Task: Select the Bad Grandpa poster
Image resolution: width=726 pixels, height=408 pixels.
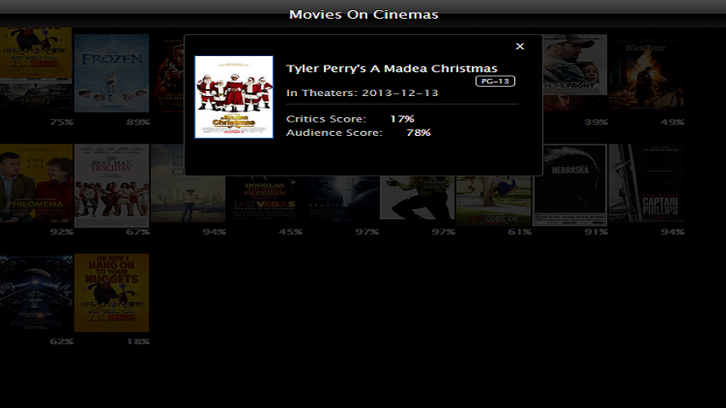Action: (494, 201)
